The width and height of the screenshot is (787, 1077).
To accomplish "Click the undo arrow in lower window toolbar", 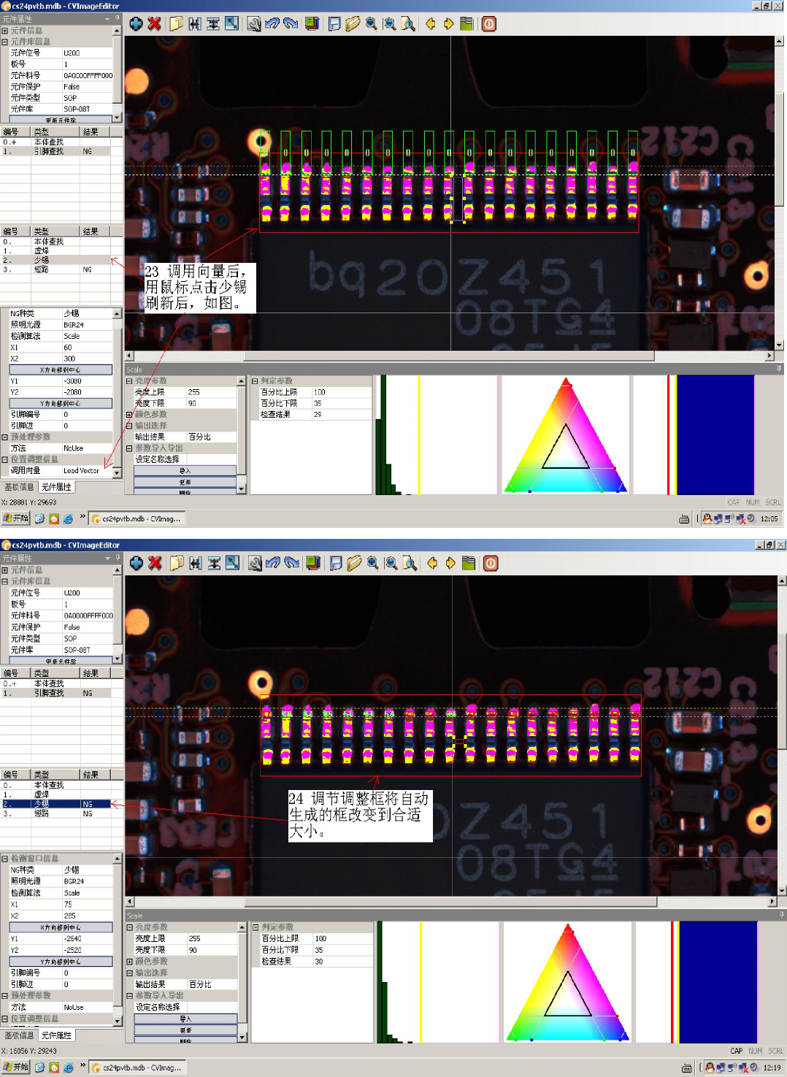I will [x=273, y=563].
